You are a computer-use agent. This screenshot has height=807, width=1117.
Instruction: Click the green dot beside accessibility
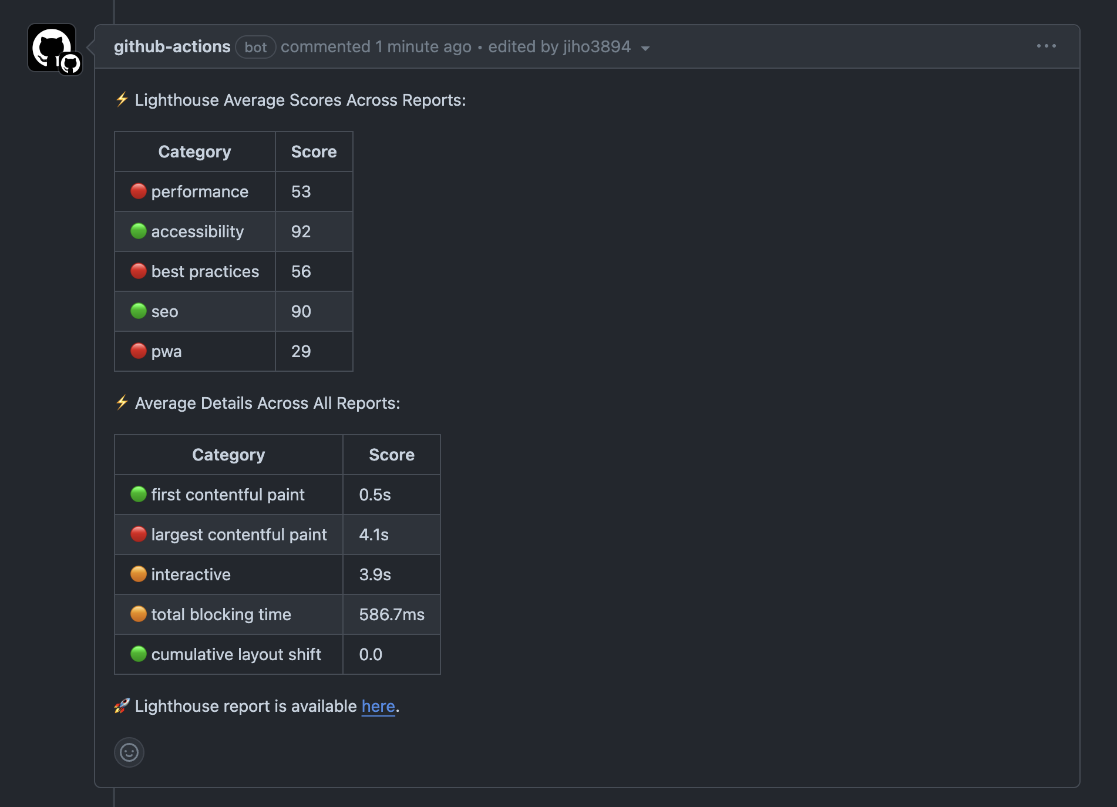(x=139, y=231)
